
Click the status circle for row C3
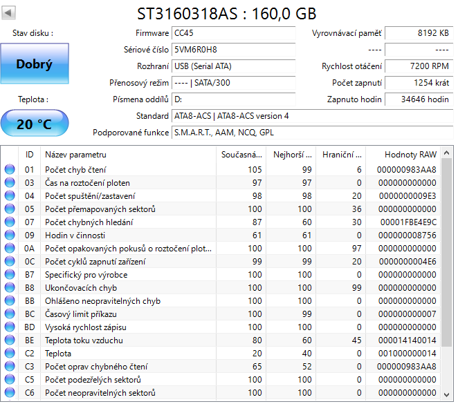pos(10,366)
